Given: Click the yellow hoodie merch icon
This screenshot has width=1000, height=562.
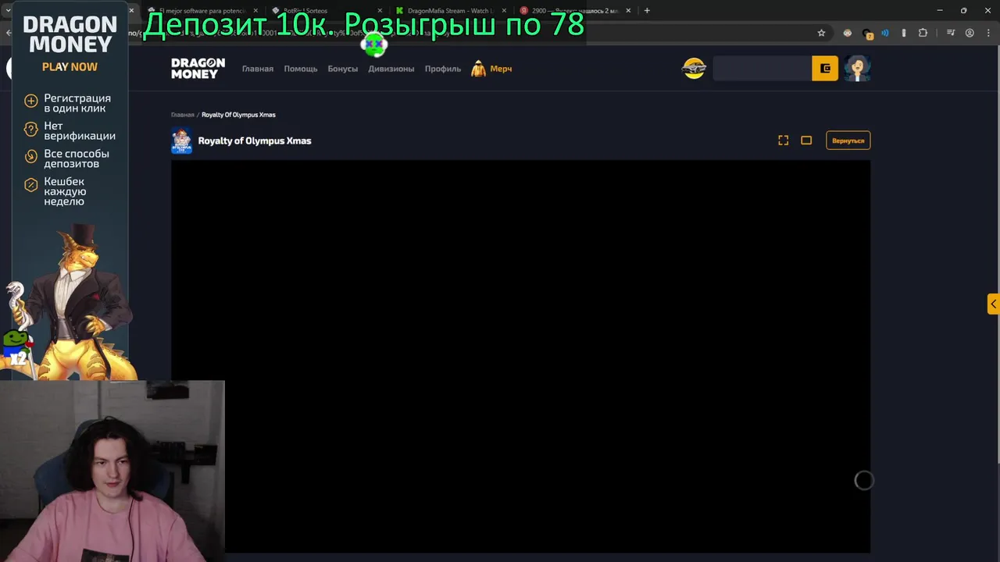Looking at the screenshot, I should click(478, 69).
